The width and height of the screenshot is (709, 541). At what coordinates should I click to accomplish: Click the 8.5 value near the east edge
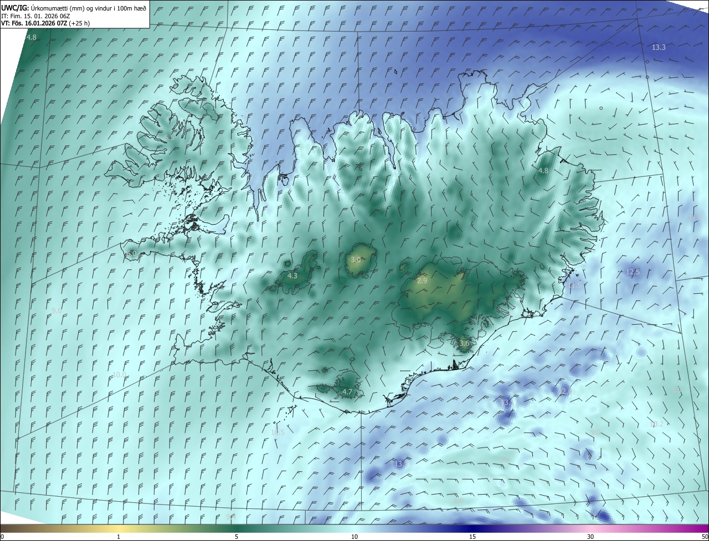click(676, 389)
